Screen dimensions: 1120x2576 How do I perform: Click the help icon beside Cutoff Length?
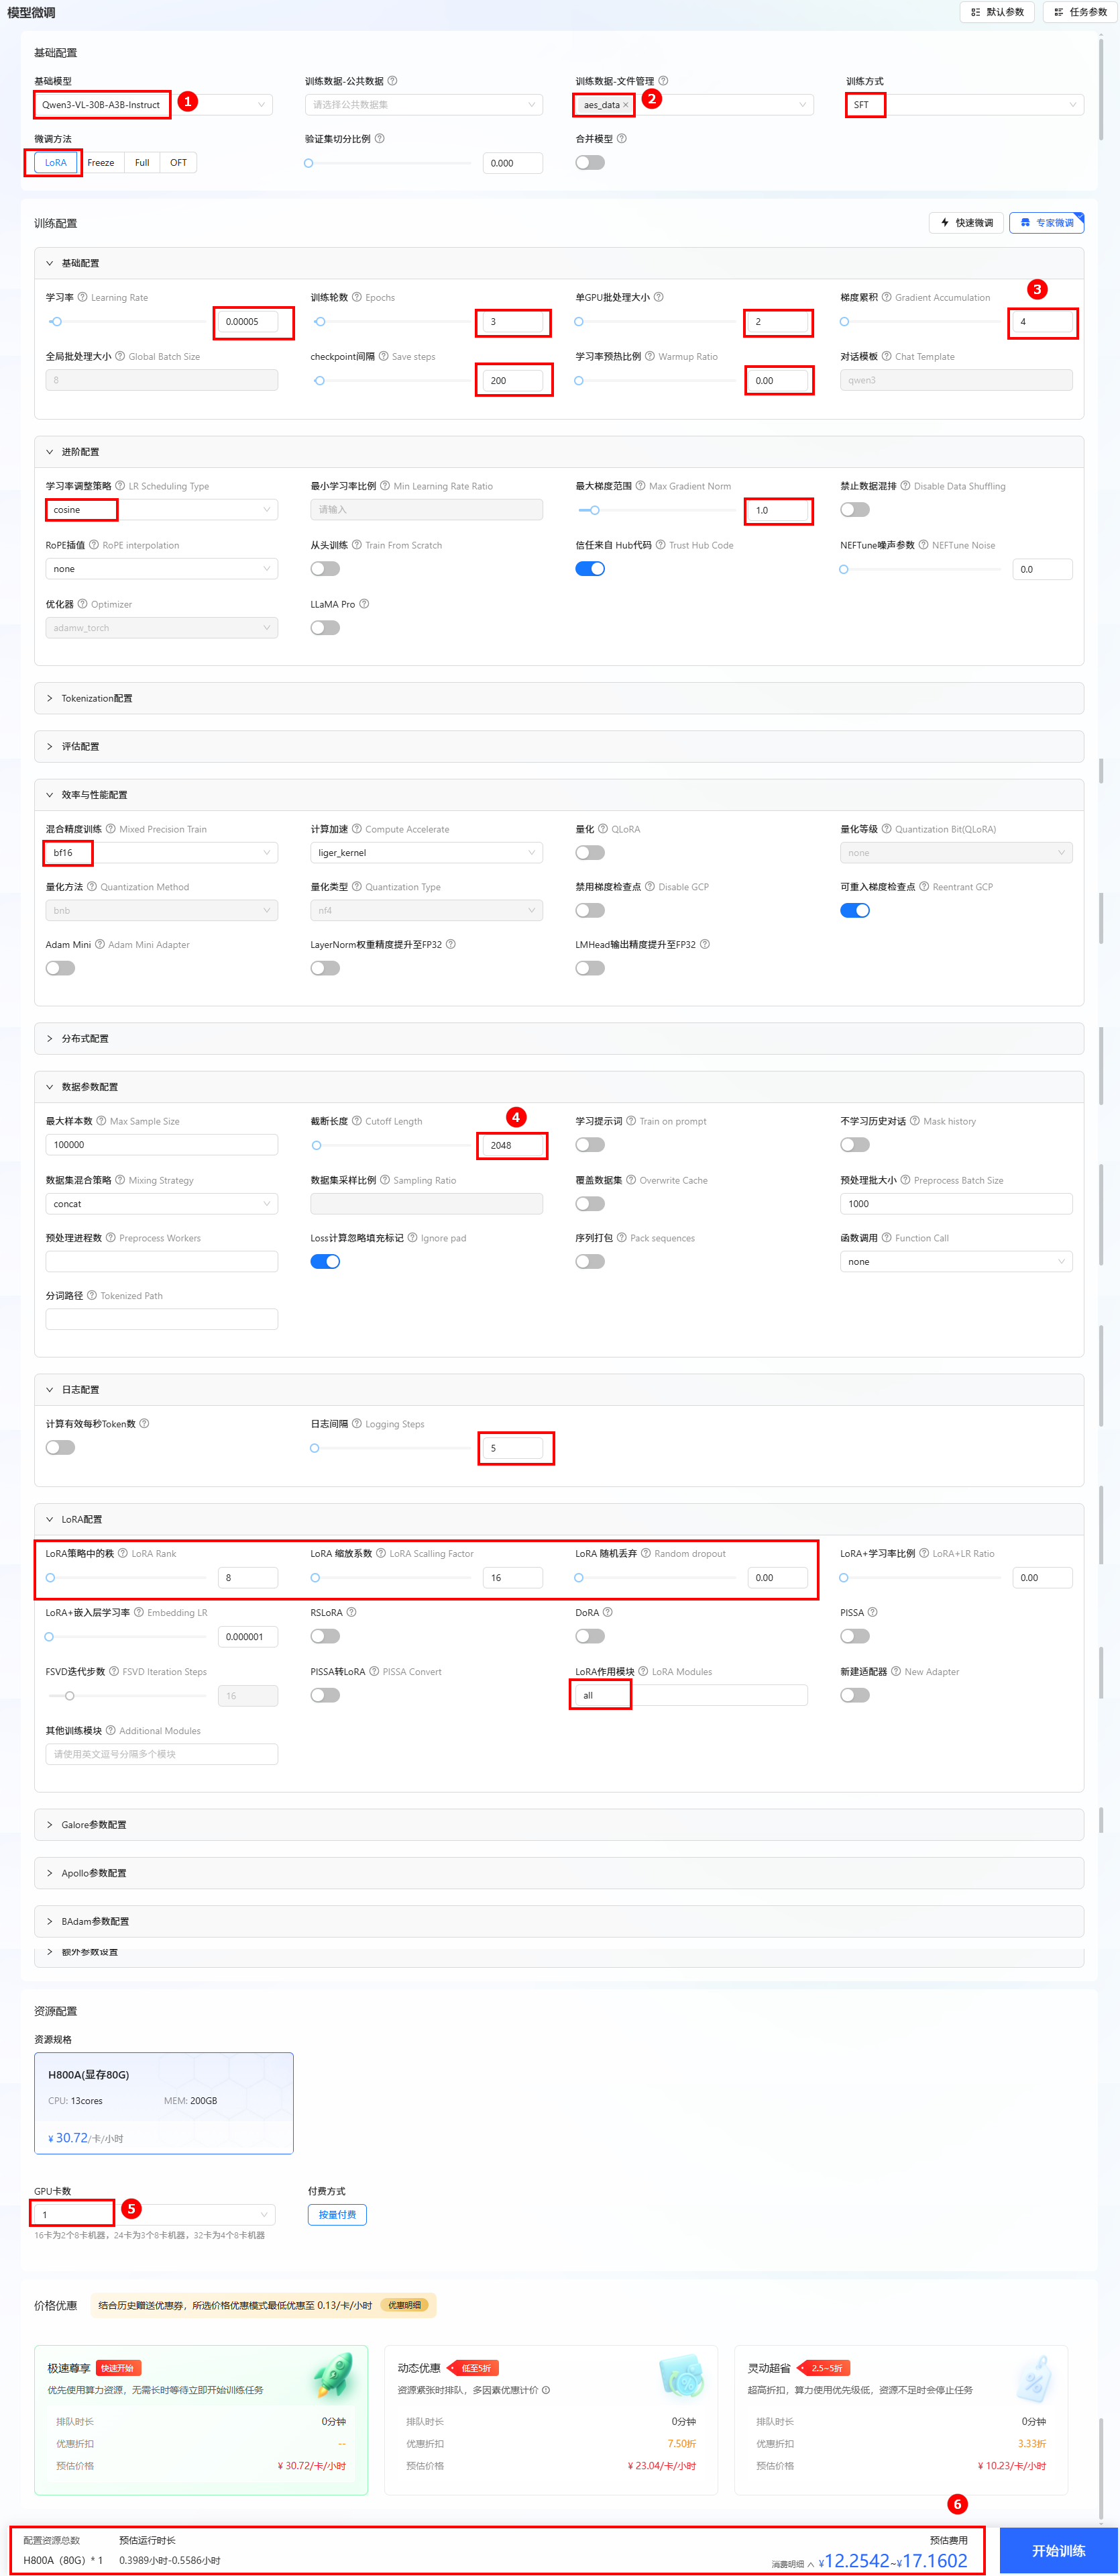tap(357, 1121)
